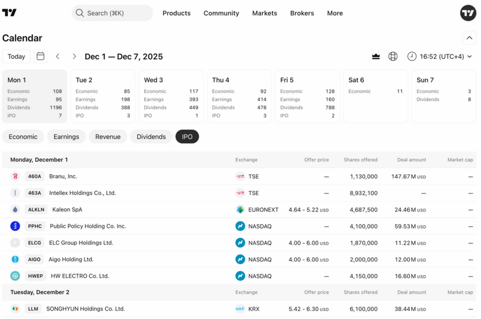Select the Wed 3 day card
This screenshot has width=481, height=319.
tap(171, 96)
